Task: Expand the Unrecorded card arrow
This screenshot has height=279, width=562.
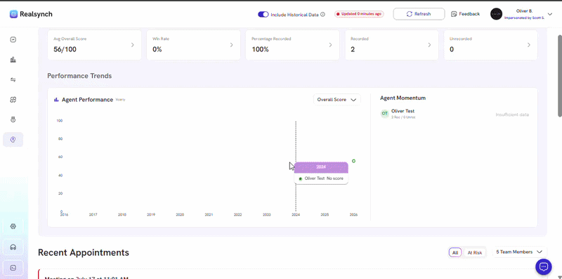Action: pos(529,45)
